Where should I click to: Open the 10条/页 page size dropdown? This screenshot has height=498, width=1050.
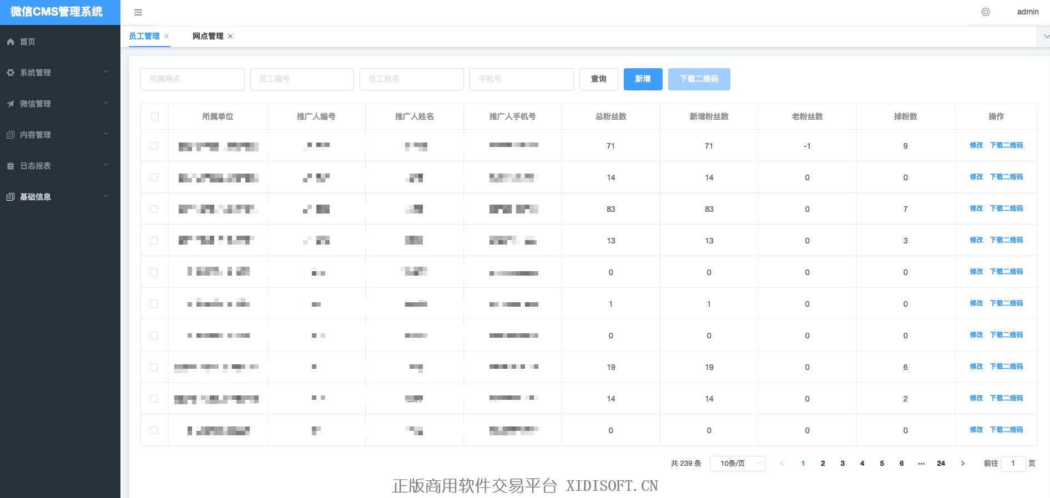pyautogui.click(x=737, y=464)
